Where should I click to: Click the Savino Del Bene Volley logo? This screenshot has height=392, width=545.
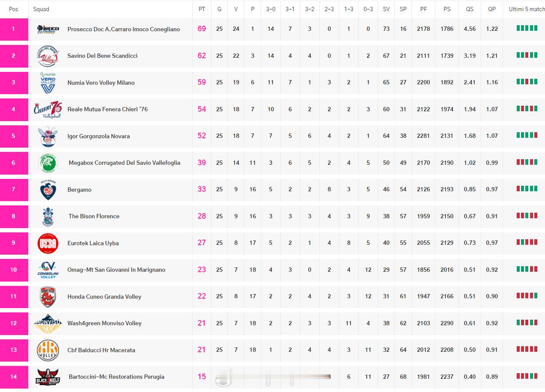point(48,56)
